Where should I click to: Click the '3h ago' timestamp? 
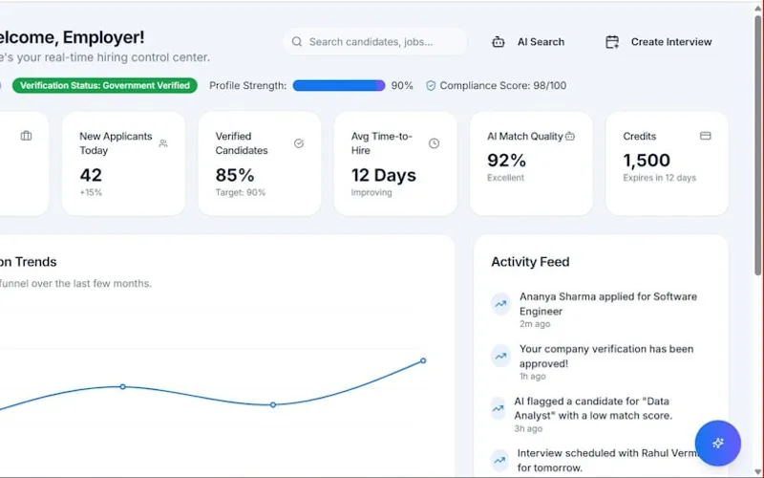click(528, 428)
